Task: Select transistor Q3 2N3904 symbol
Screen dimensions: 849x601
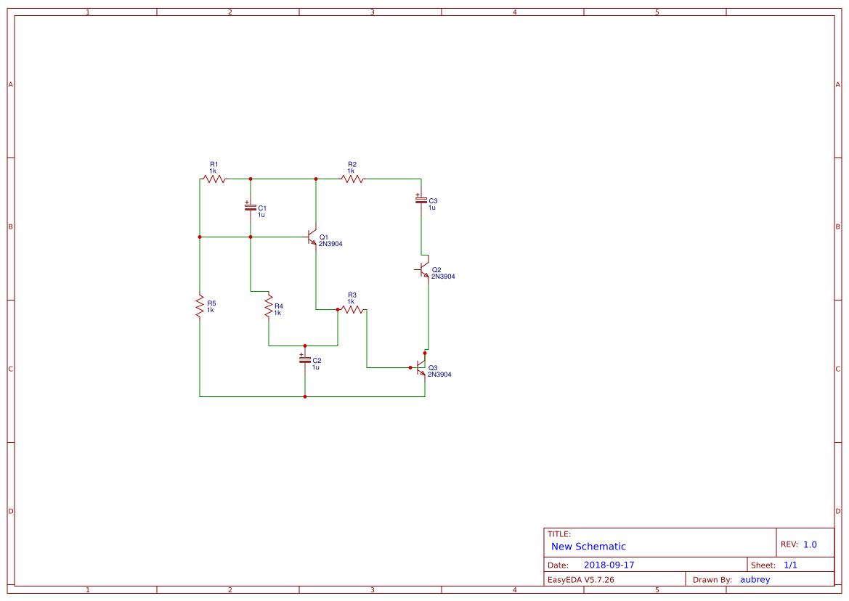Action: [419, 367]
